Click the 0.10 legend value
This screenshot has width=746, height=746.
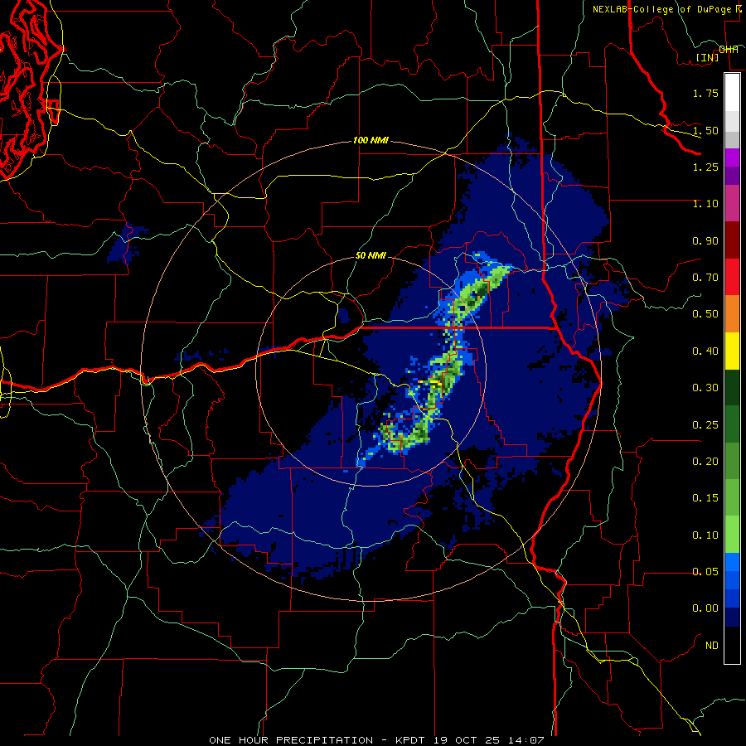tap(705, 535)
